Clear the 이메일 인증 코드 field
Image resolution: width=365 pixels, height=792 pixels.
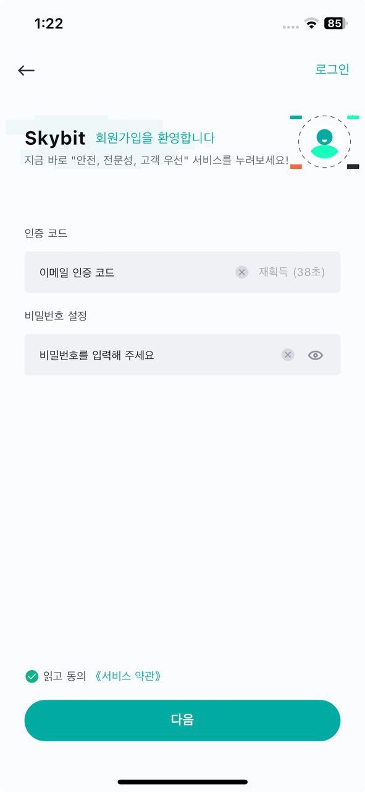[x=241, y=272]
